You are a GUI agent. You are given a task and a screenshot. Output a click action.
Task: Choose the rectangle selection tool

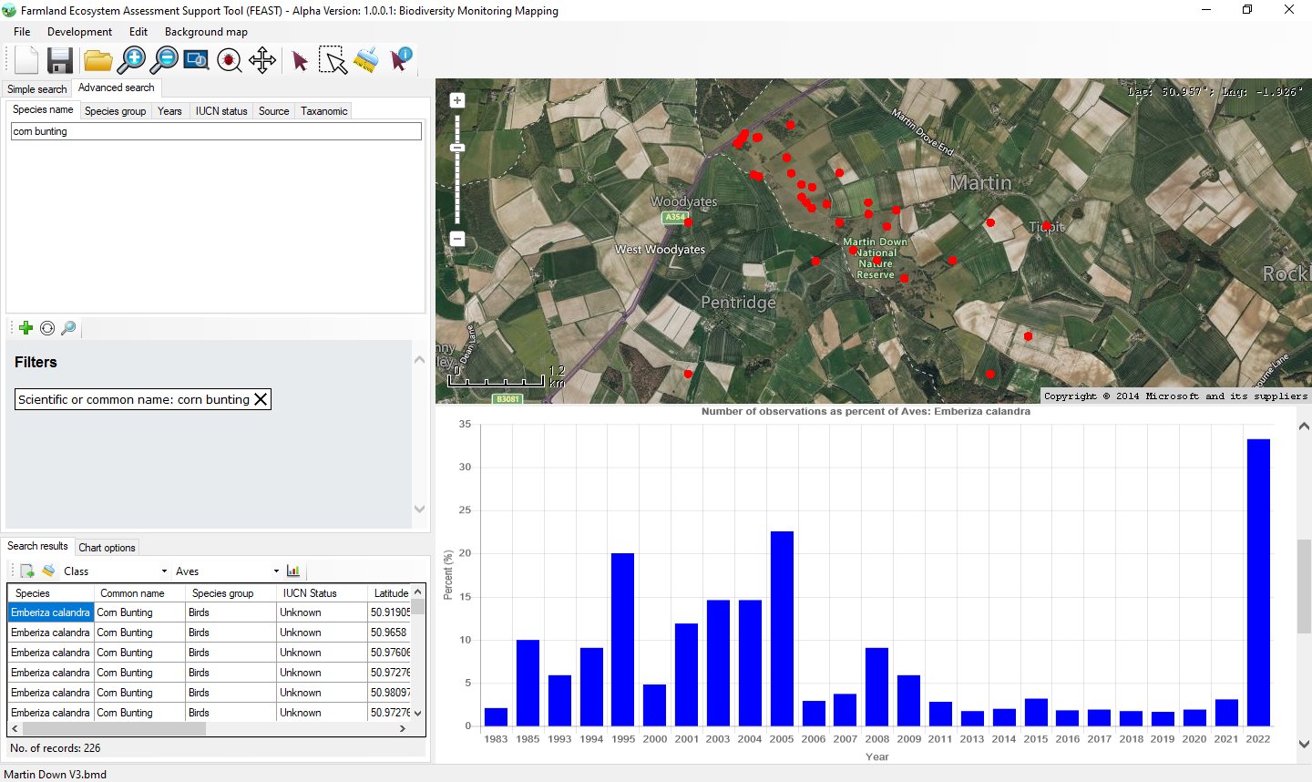point(333,61)
